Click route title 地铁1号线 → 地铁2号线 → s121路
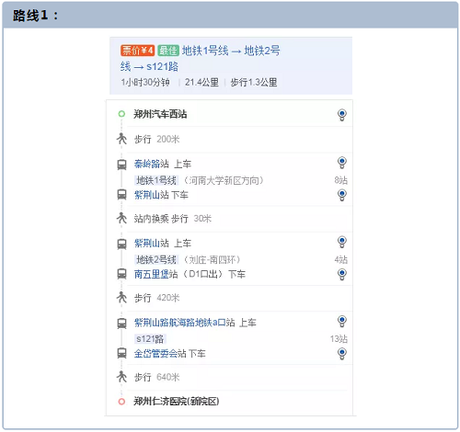Screen dimensions: 460x432 click(x=200, y=58)
